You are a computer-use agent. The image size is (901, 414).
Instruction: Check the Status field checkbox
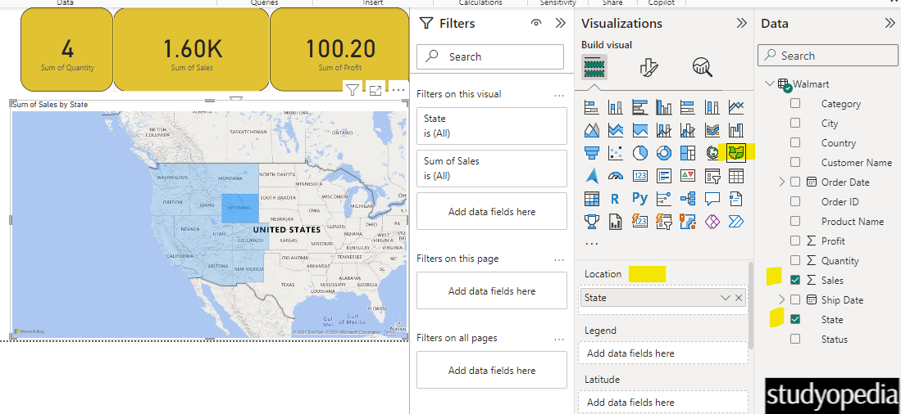tap(795, 339)
